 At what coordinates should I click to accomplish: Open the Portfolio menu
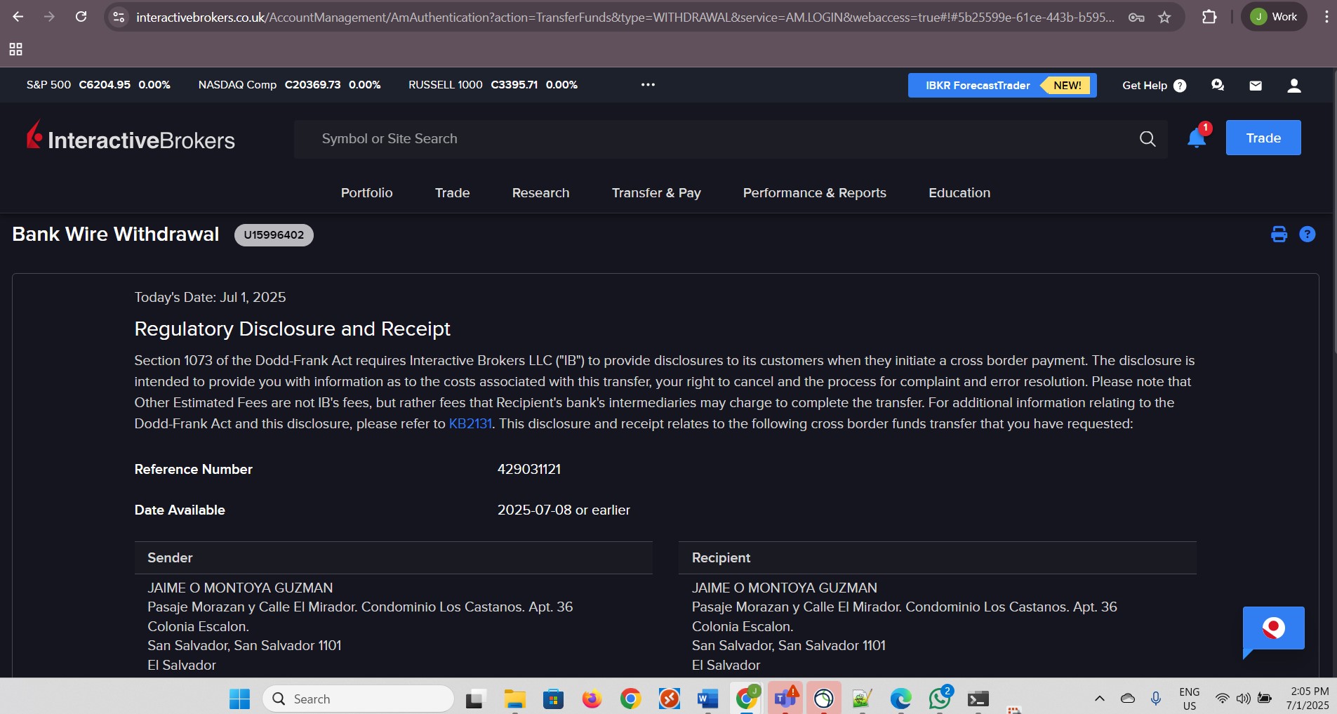367,193
